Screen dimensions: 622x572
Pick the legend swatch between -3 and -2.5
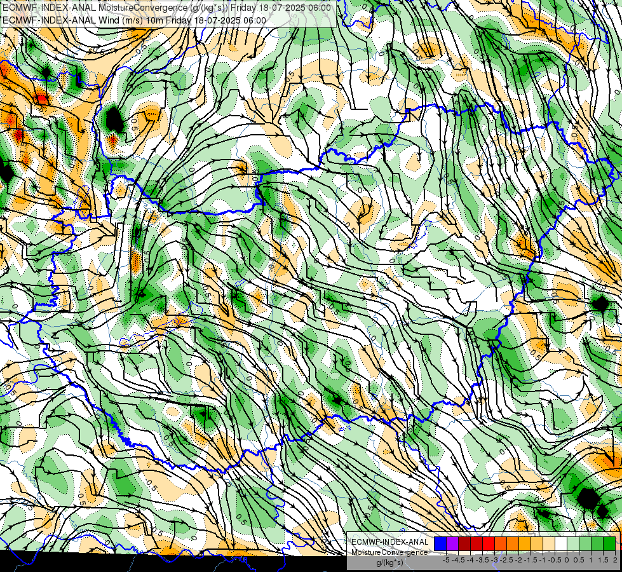click(x=501, y=544)
